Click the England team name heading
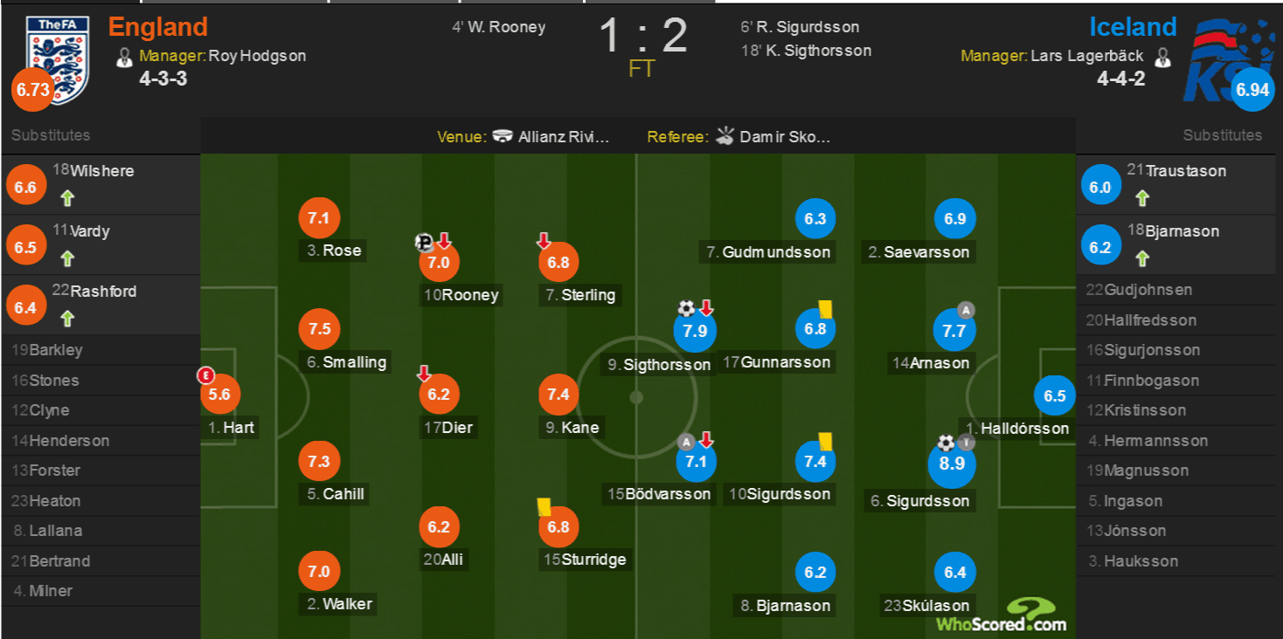This screenshot has height=639, width=1283. coord(158,27)
